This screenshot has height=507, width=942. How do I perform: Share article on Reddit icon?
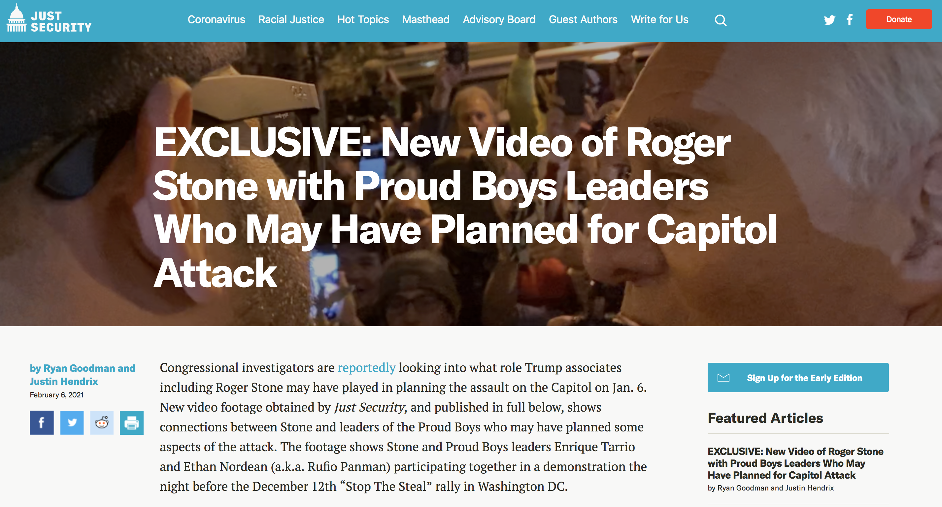click(102, 422)
